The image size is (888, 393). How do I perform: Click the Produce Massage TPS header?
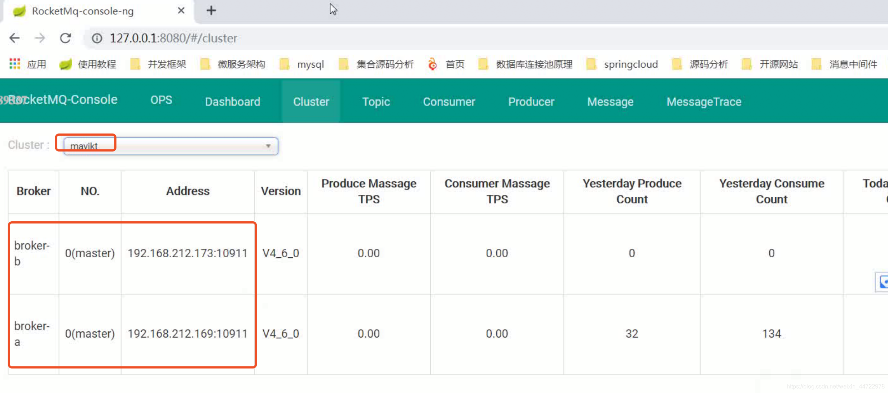[369, 191]
